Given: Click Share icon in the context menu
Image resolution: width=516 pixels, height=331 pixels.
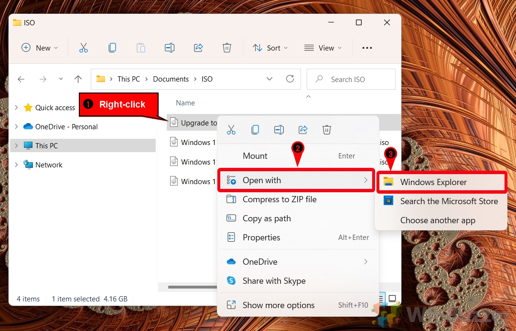Looking at the screenshot, I should (x=303, y=130).
